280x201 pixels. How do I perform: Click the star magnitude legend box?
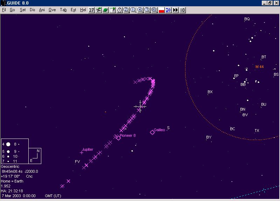pos(15,151)
